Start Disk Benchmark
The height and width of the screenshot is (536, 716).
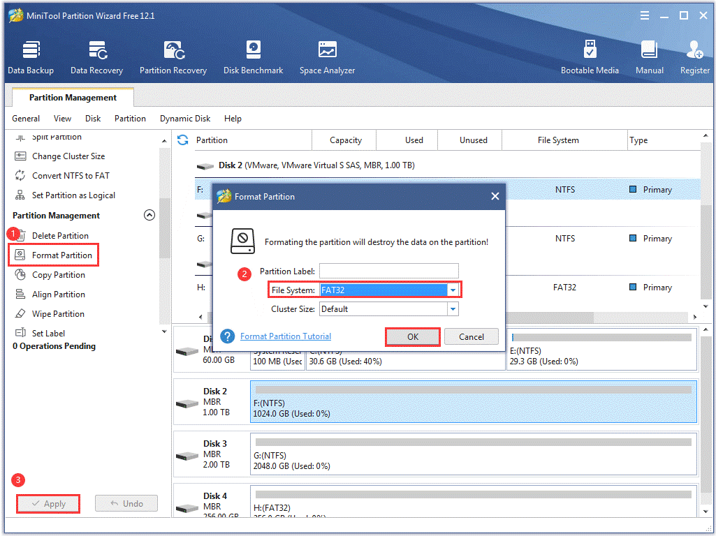253,57
